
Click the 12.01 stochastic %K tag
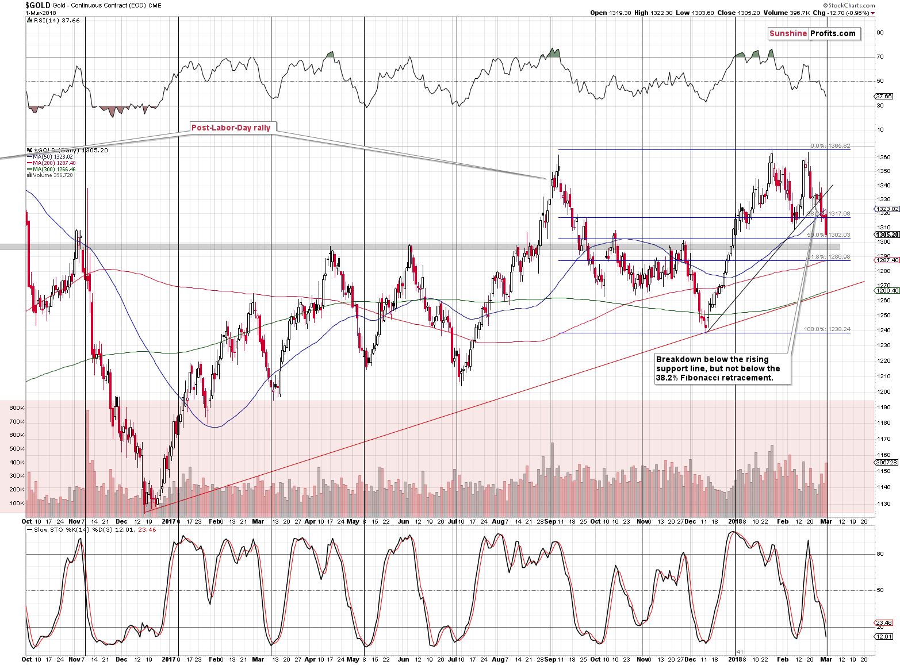(884, 636)
